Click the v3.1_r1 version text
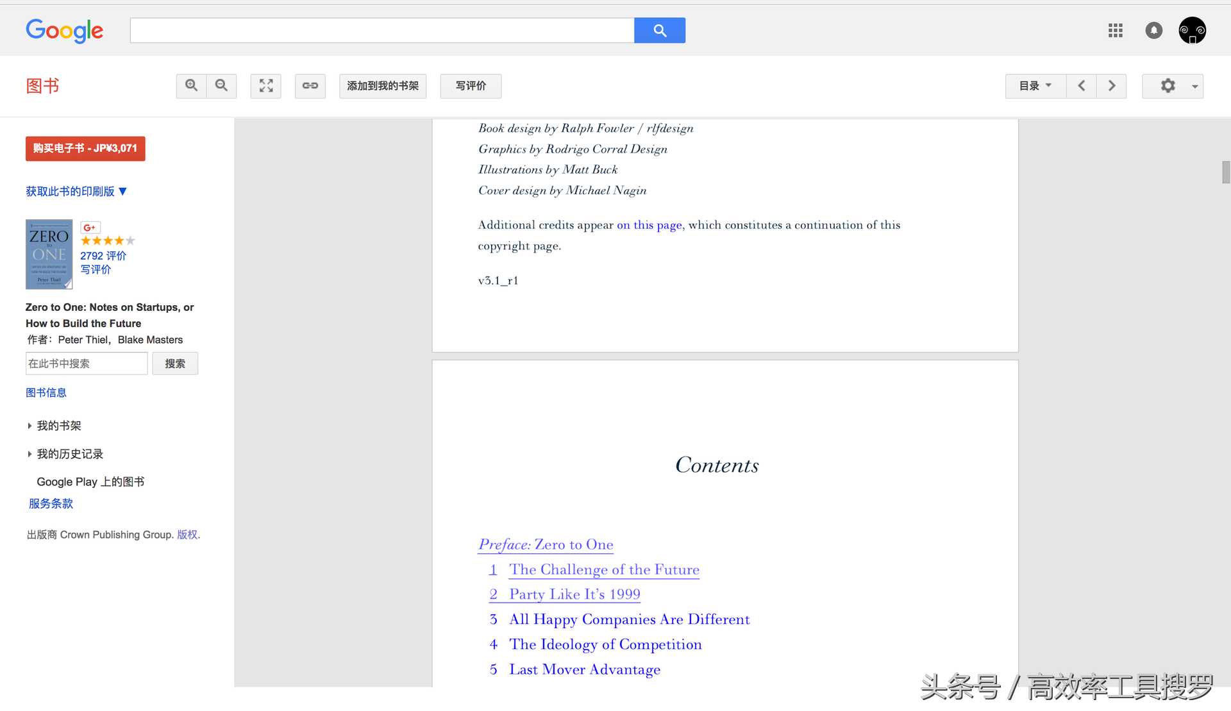Image resolution: width=1231 pixels, height=711 pixels. pyautogui.click(x=498, y=280)
